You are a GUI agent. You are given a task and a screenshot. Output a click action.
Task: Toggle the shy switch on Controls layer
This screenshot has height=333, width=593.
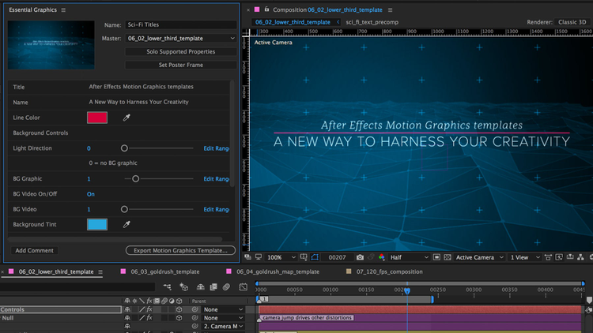point(127,309)
